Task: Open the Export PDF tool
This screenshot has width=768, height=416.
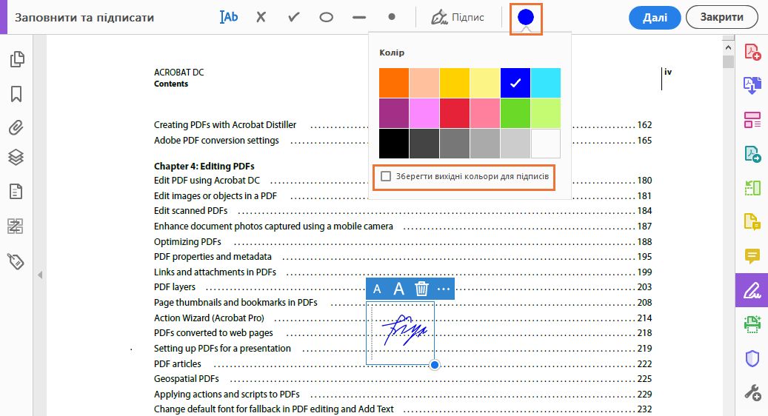Action: [752, 85]
